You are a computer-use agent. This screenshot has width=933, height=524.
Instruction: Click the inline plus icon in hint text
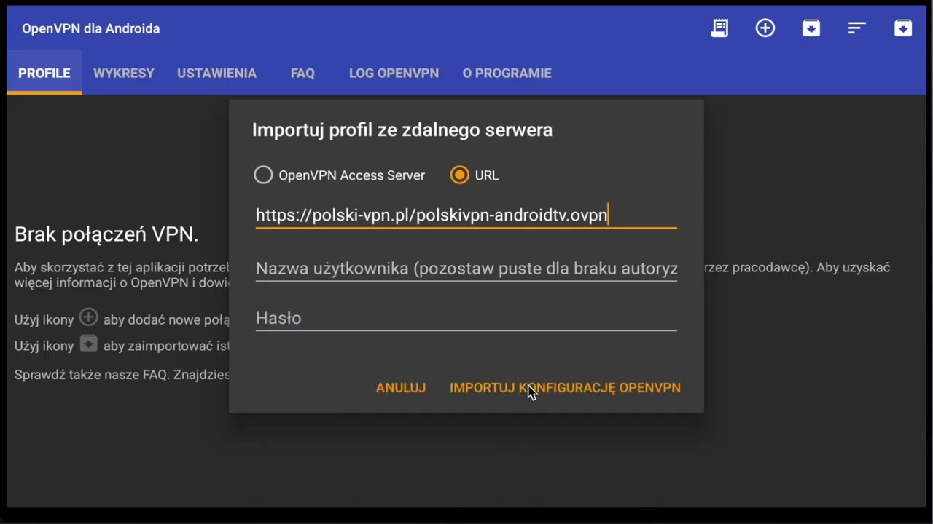88,317
